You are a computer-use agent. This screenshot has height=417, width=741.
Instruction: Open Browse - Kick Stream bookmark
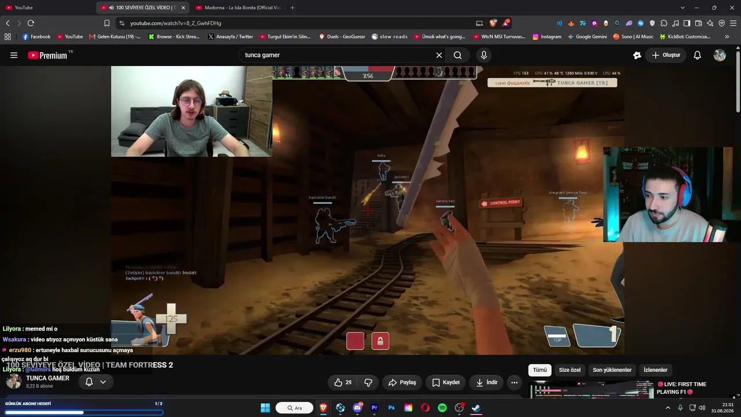point(174,36)
